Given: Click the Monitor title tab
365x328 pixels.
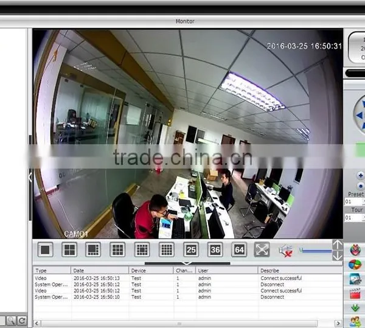Looking at the screenshot, I should 185,21.
